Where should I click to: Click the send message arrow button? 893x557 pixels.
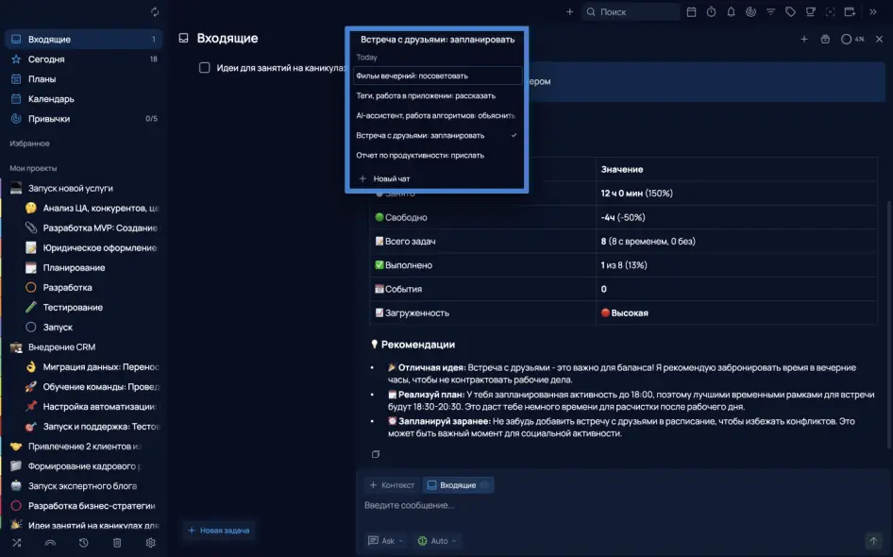coord(873,541)
